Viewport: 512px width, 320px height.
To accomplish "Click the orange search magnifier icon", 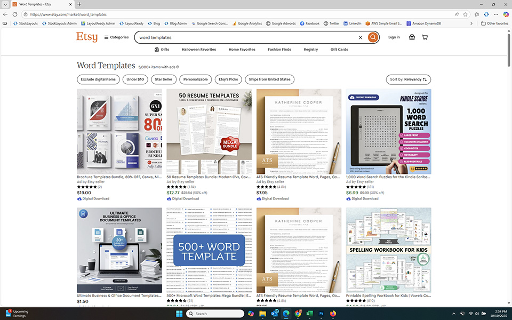I will pos(372,37).
